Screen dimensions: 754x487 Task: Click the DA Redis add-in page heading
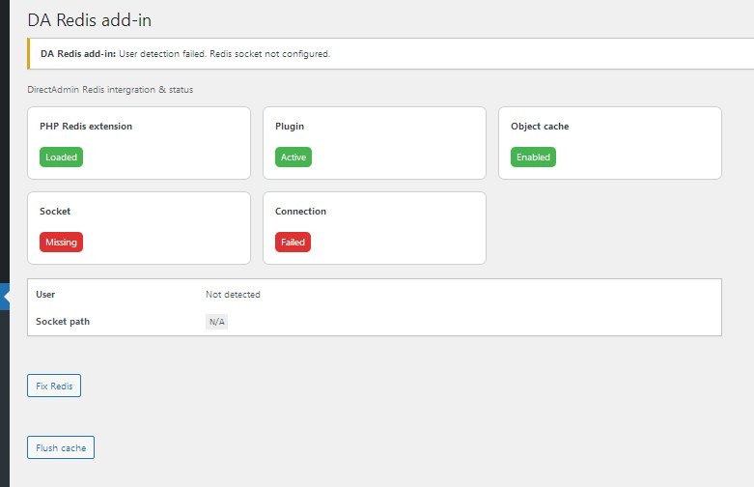pos(89,19)
